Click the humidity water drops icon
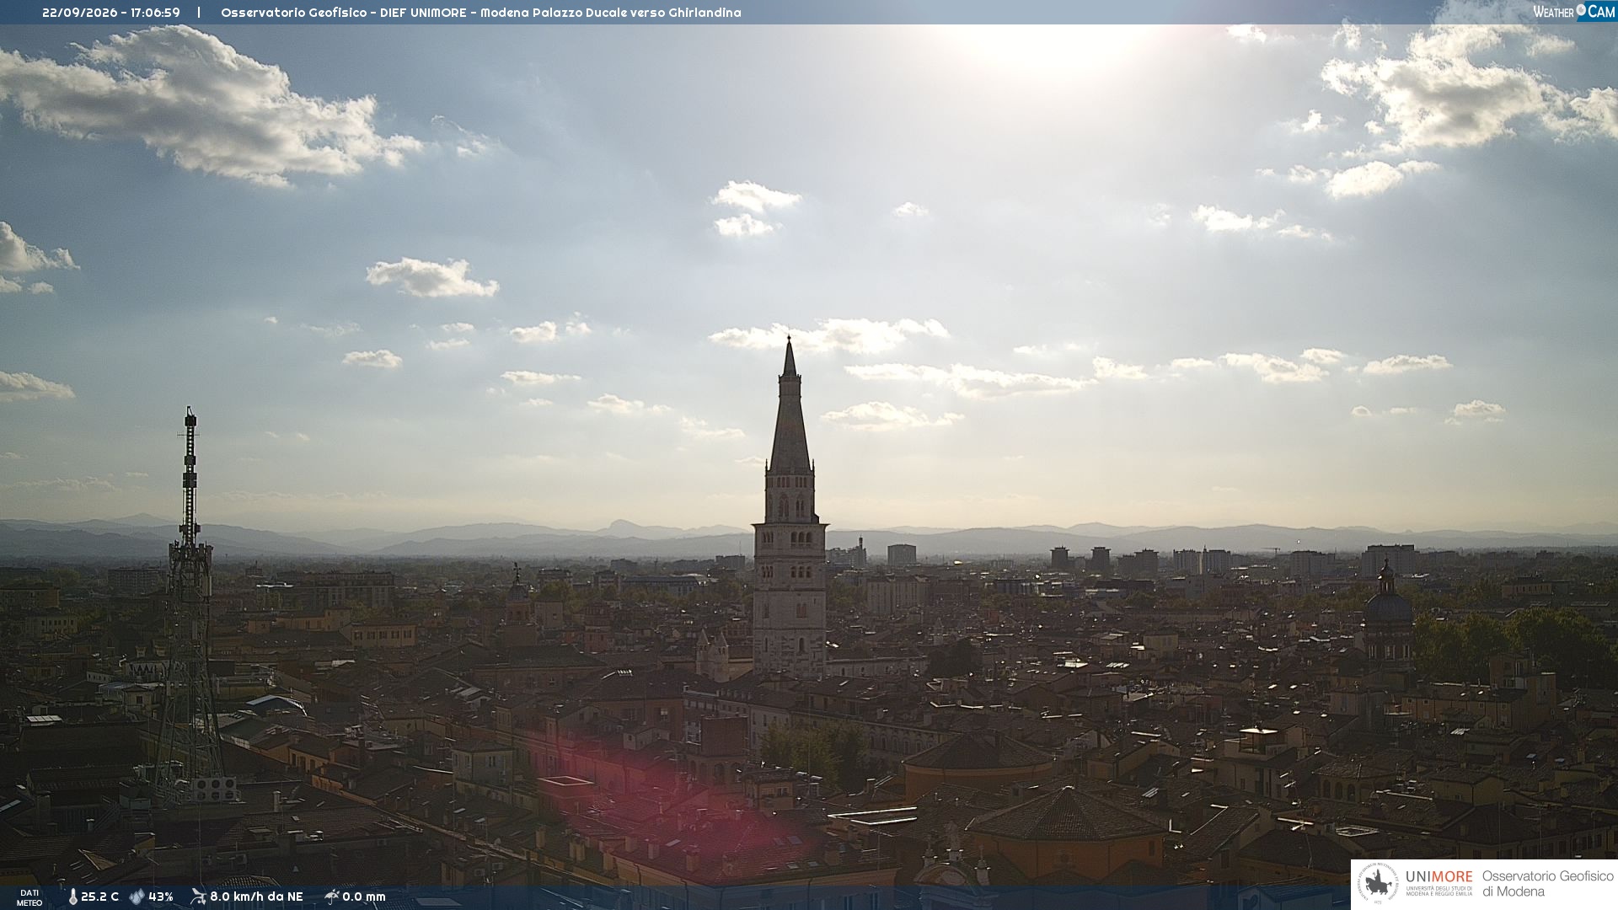 coord(137,897)
